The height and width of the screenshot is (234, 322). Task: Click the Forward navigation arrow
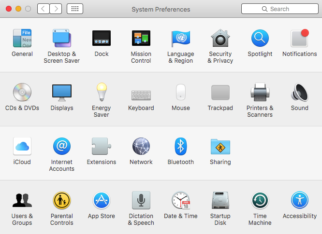[56, 9]
